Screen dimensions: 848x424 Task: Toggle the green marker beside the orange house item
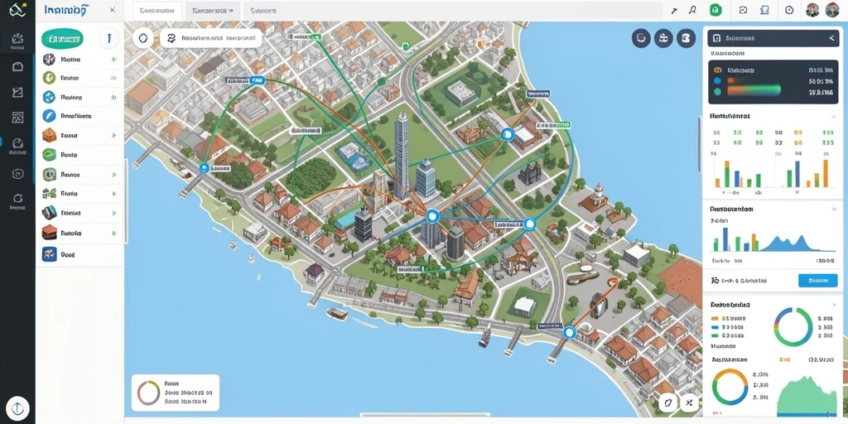point(113,135)
